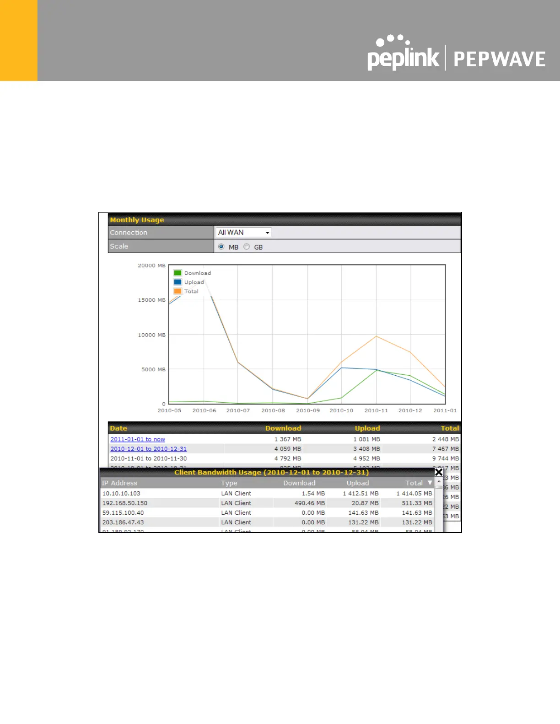Click the Pepwave logo text
The image size is (560, 724).
point(499,59)
